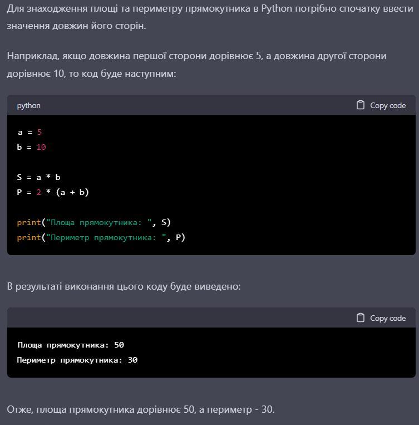Click the code line "b = 10"
The height and width of the screenshot is (425, 419).
(x=31, y=147)
